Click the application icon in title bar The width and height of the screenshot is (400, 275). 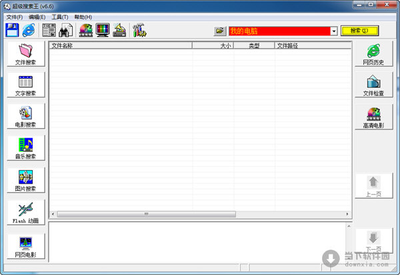[7, 6]
